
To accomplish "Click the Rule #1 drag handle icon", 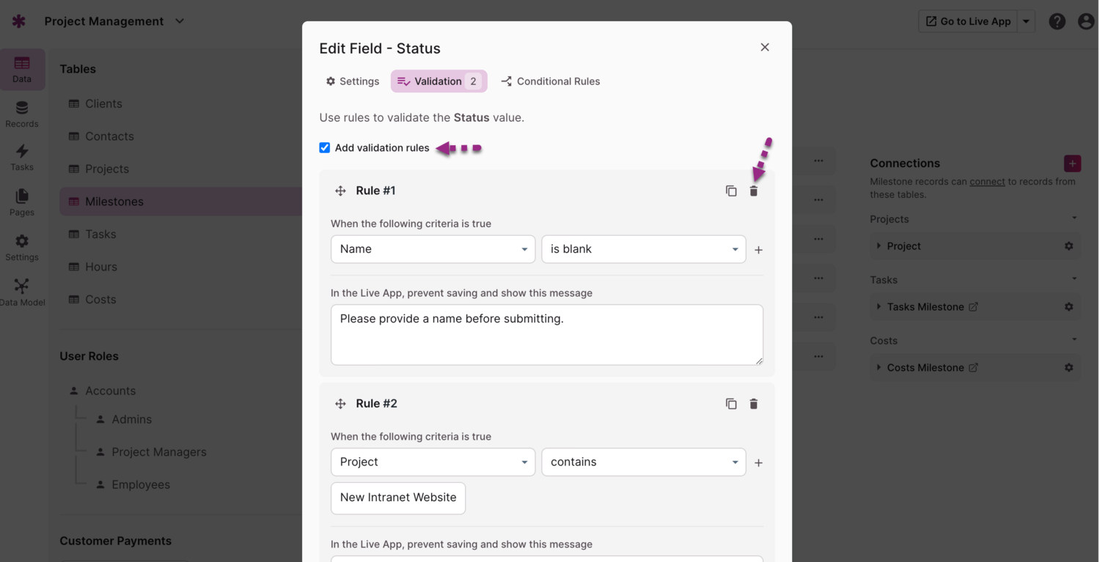I will click(340, 191).
